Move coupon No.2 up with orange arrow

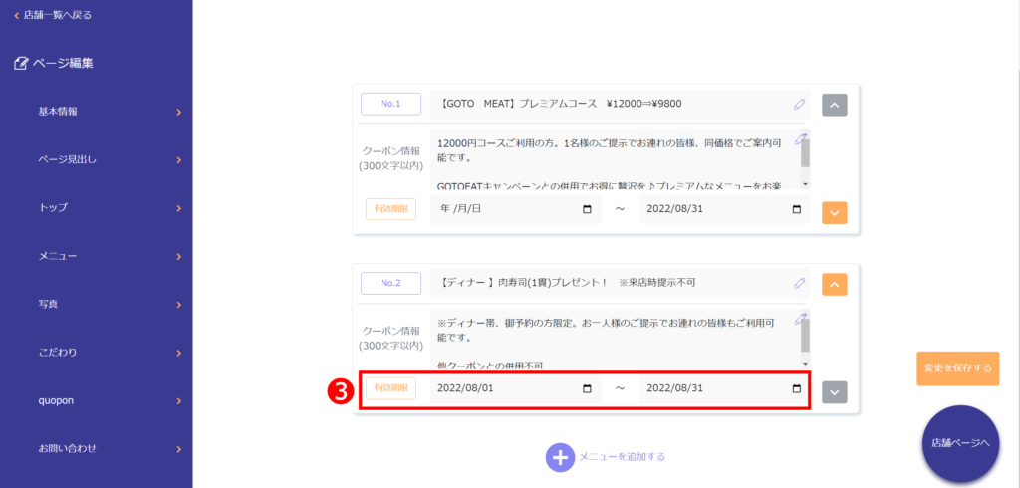(834, 285)
